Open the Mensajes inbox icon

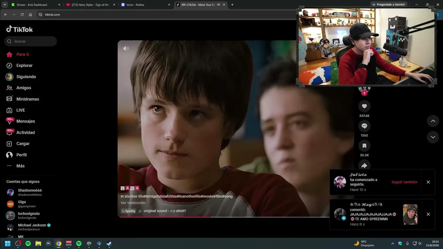coord(9,121)
